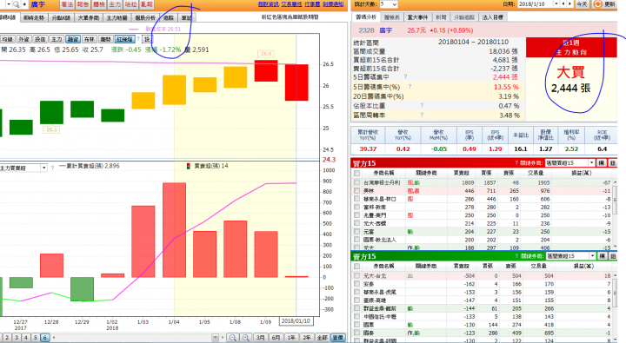The image size is (626, 343).
Task: Click the magnifier search icon in top toolbar
Action: 17,4
